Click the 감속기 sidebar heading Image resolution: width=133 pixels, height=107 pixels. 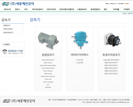(6, 20)
